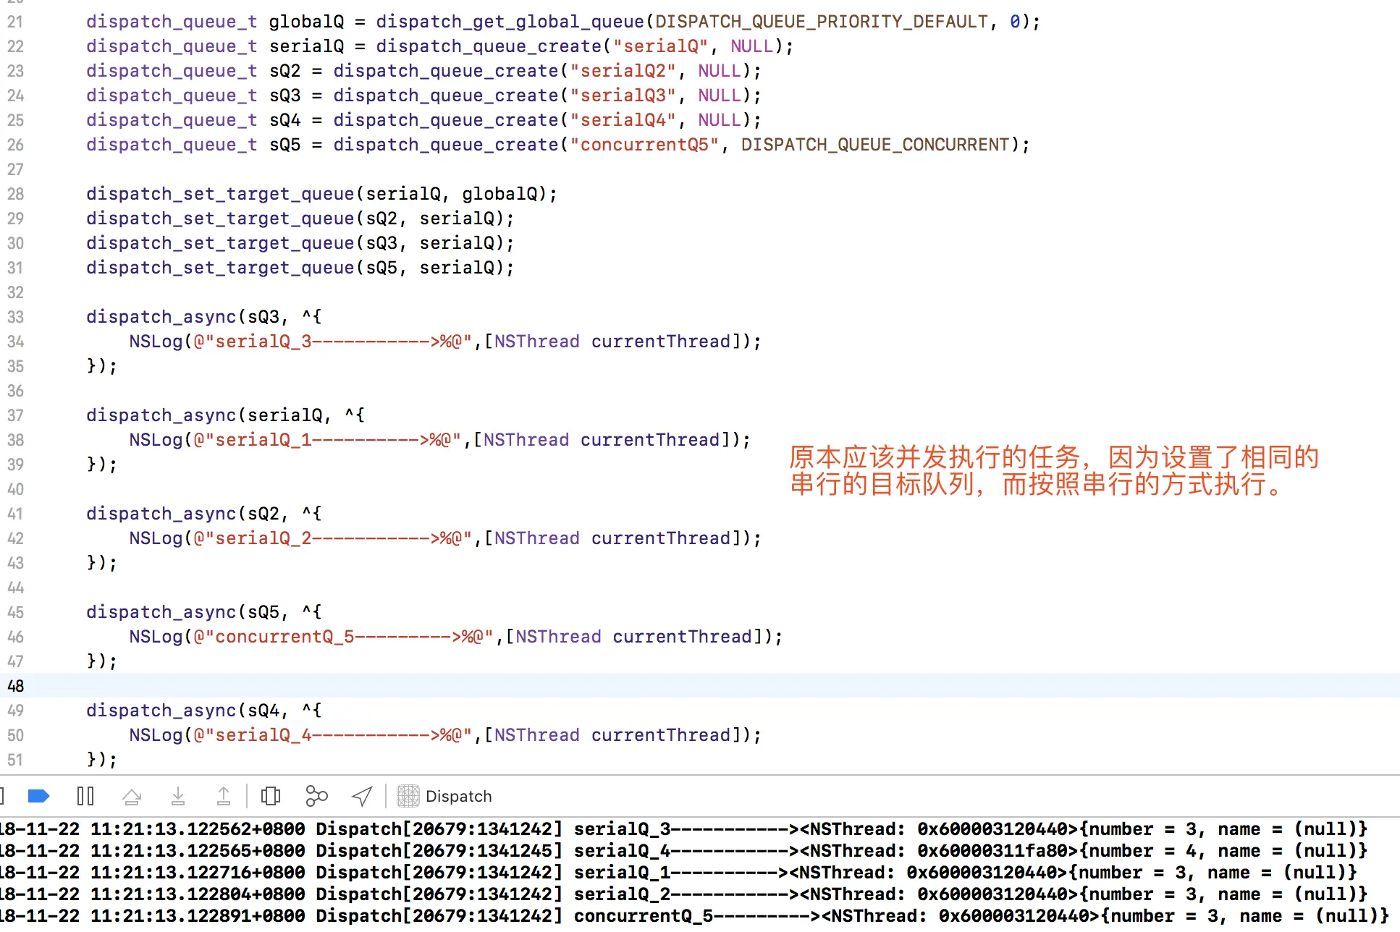Click dispatch_get_global_queue function name

click(510, 22)
